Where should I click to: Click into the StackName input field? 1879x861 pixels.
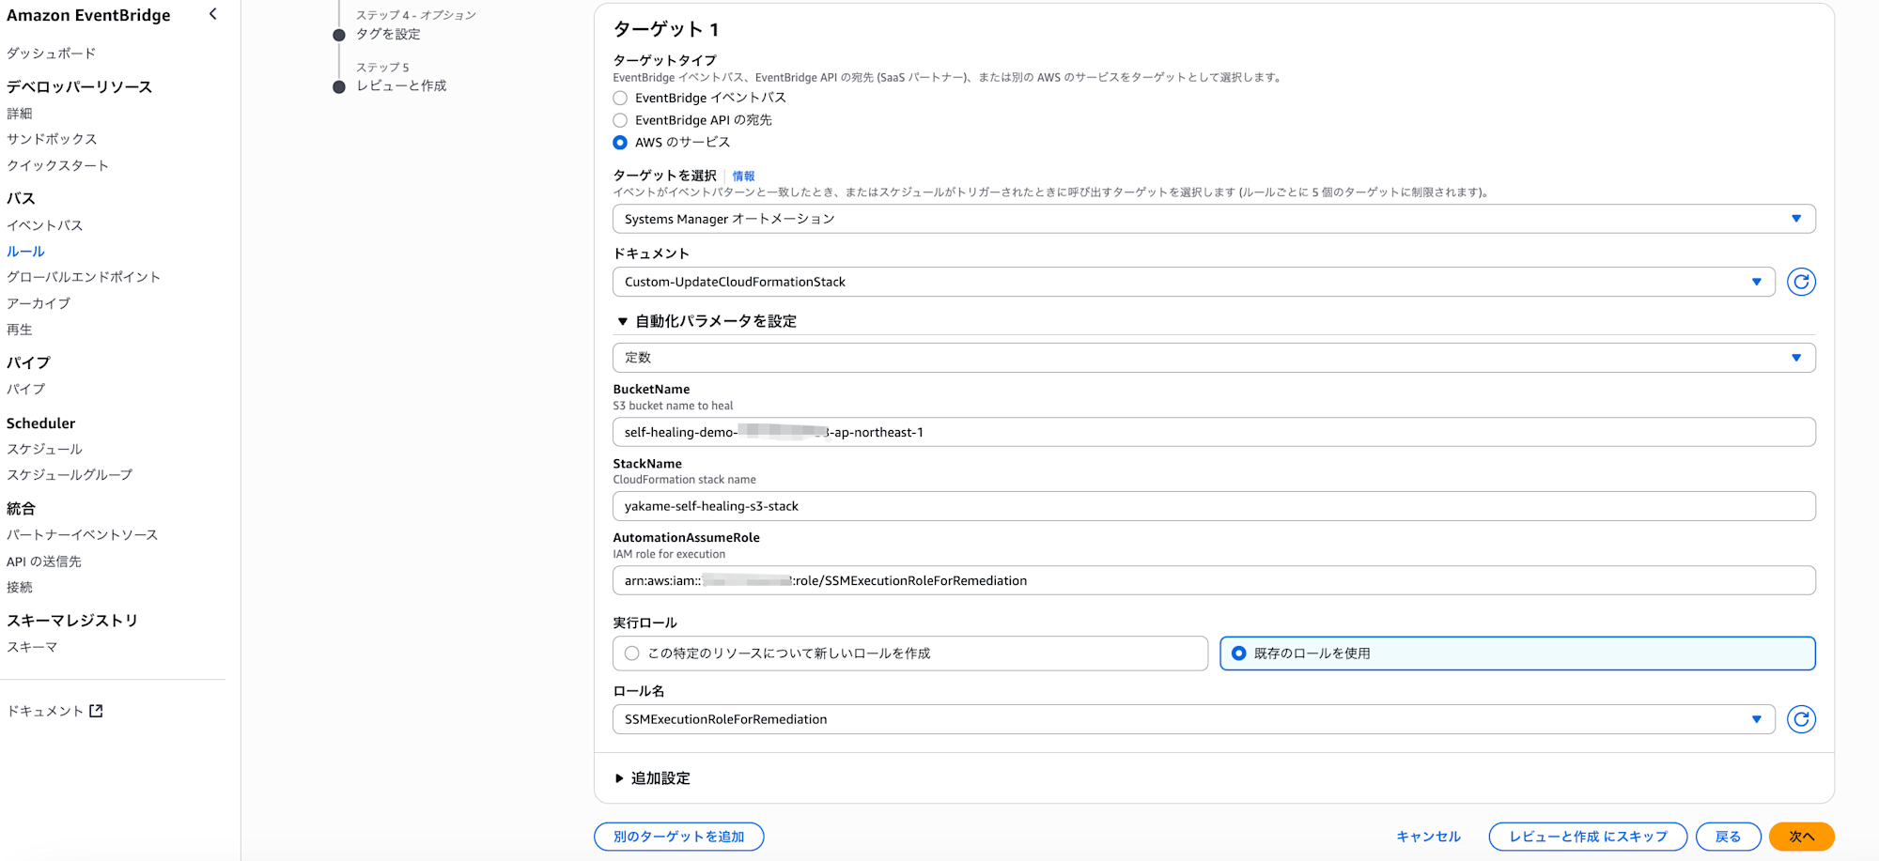click(1214, 506)
